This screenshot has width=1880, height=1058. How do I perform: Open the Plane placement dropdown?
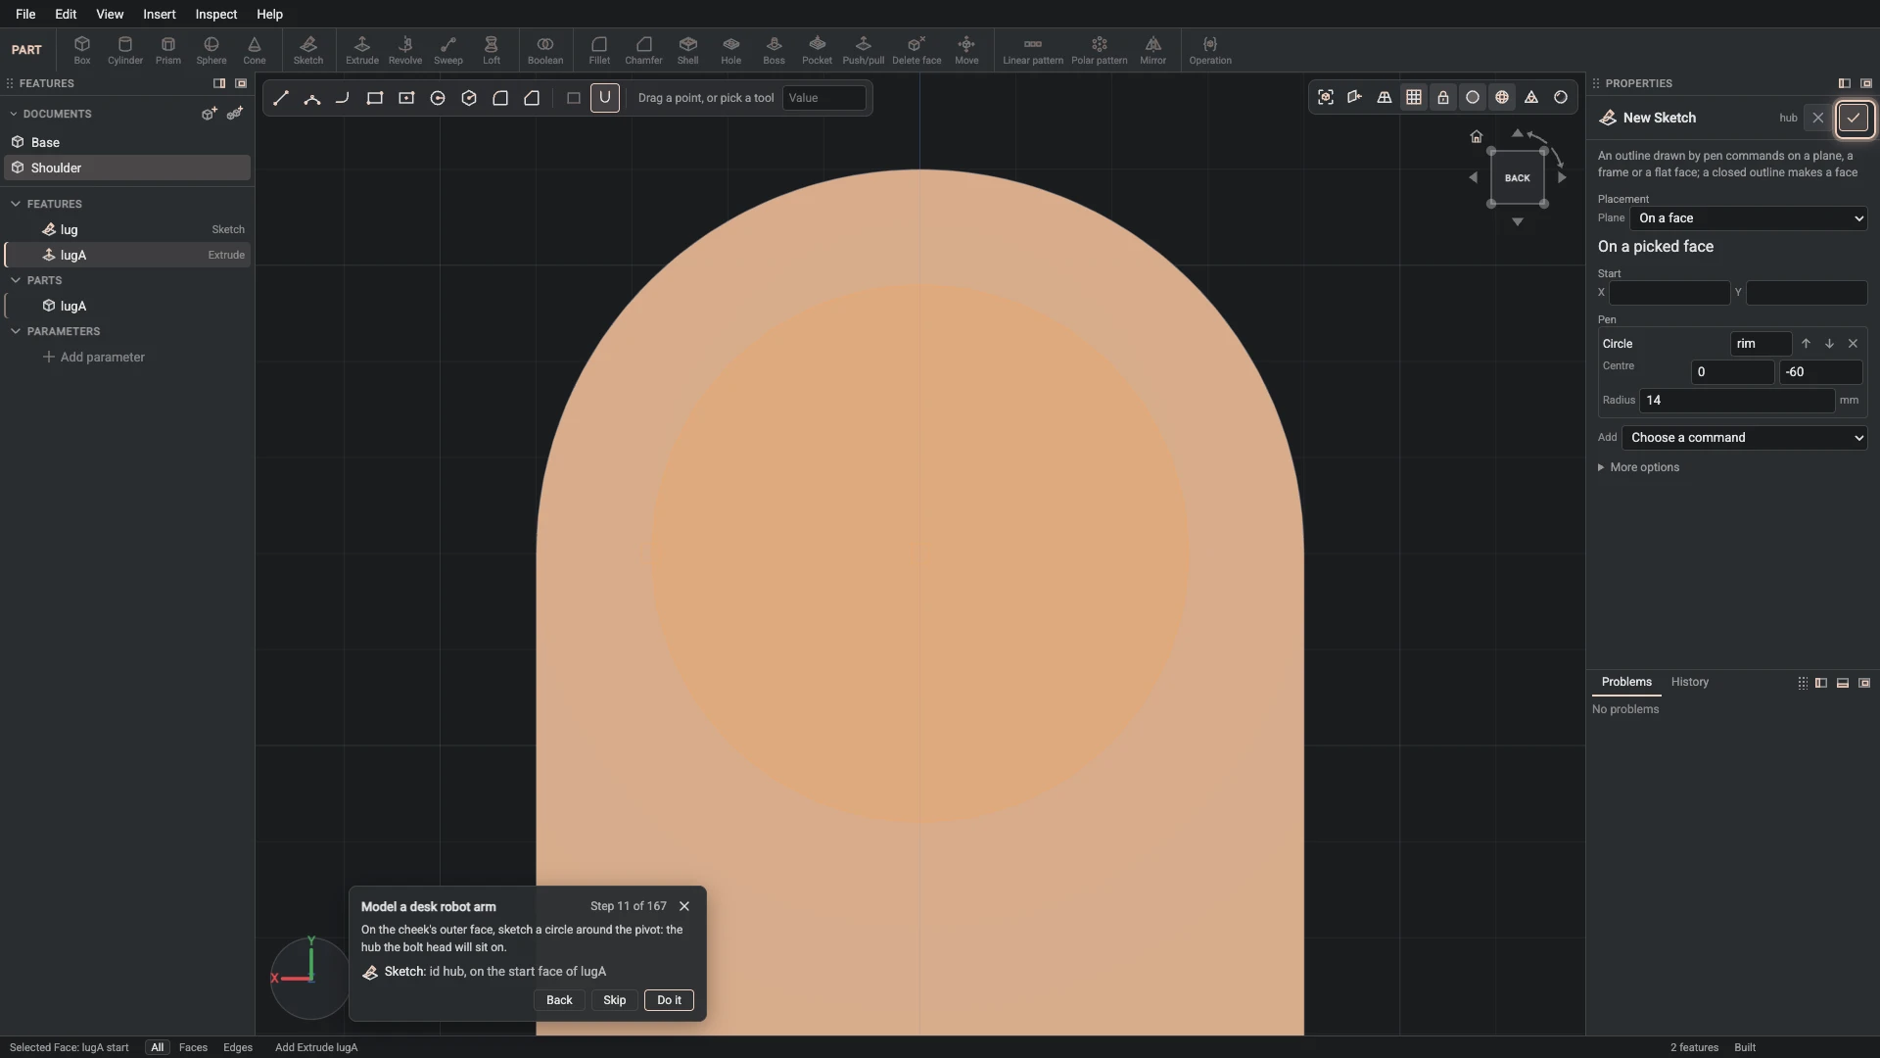pos(1749,218)
